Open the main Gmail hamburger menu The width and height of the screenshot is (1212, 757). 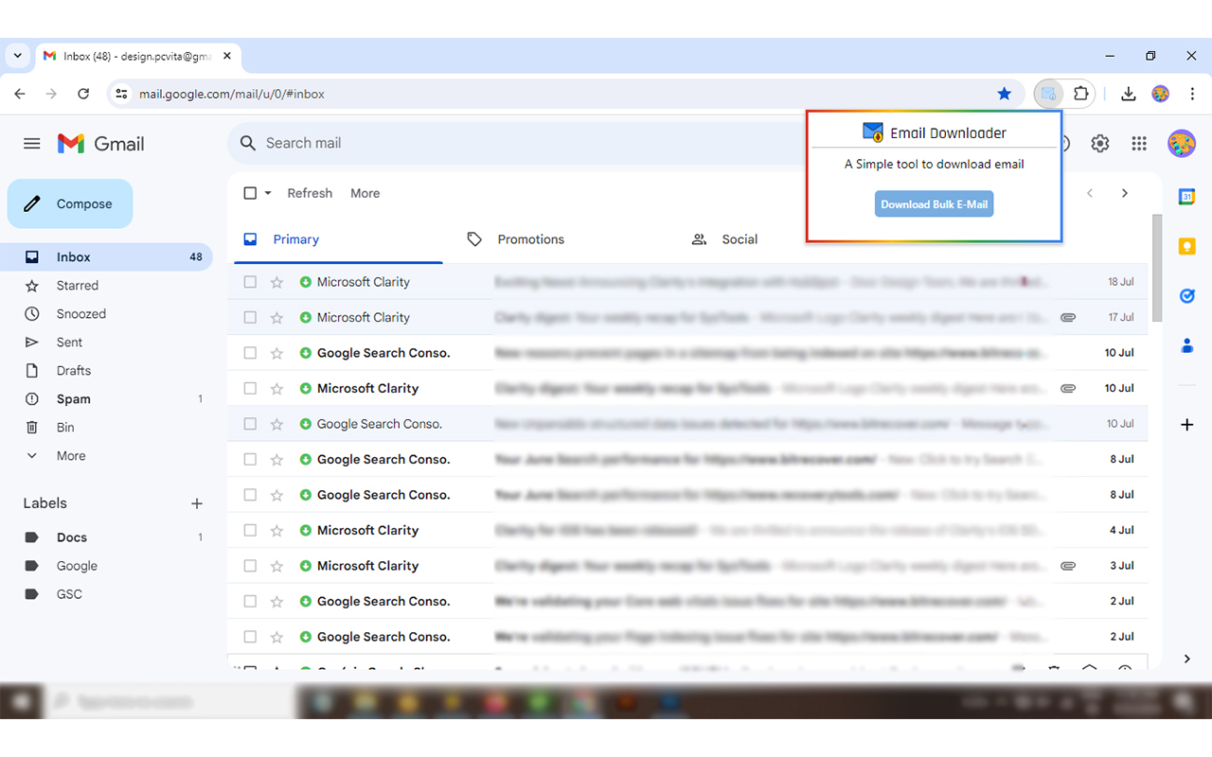coord(31,143)
